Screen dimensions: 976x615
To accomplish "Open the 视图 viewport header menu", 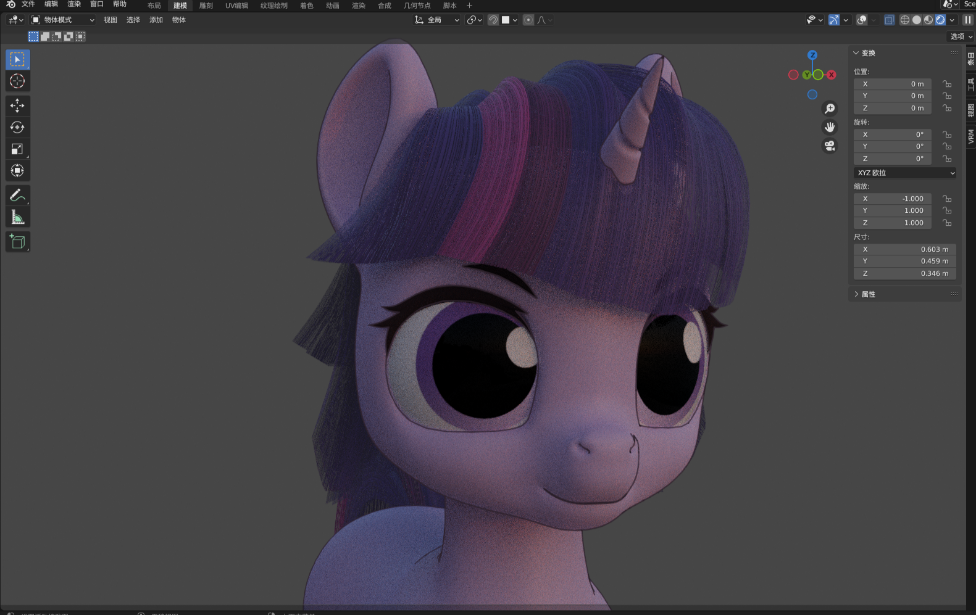I will point(111,20).
